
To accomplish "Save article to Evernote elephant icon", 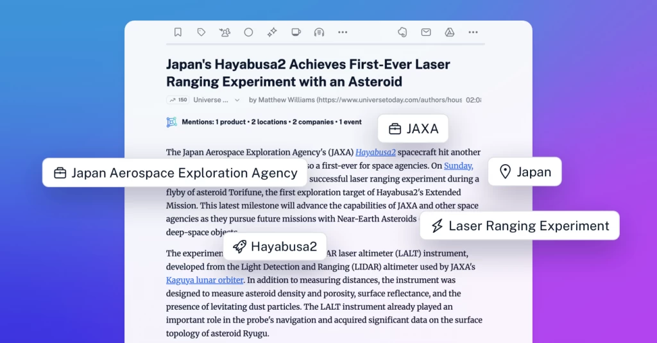I will pyautogui.click(x=402, y=32).
